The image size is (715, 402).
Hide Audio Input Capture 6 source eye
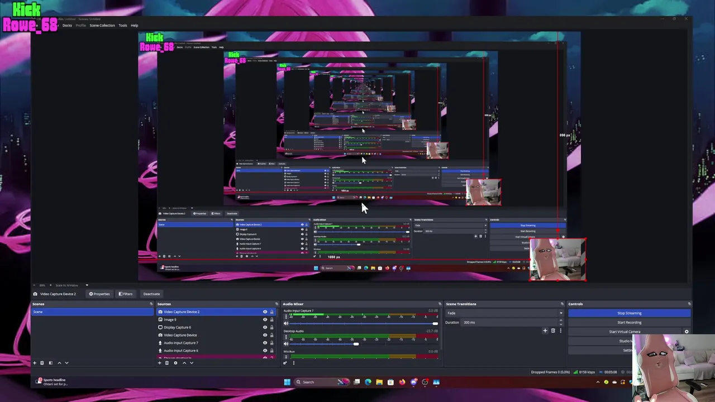tap(265, 351)
